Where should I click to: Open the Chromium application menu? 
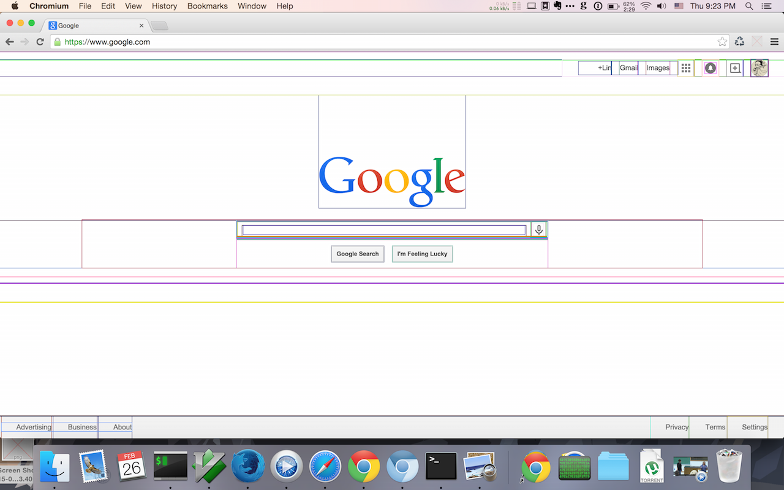[x=49, y=6]
